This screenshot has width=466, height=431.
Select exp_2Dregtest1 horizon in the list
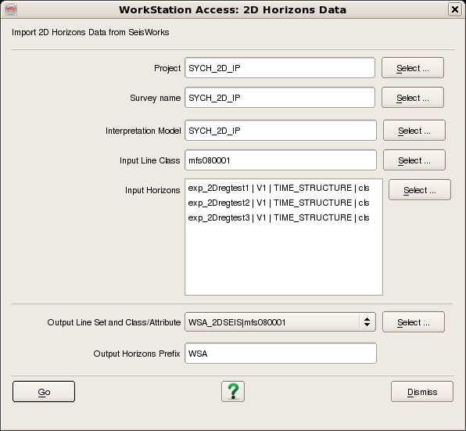(279, 188)
